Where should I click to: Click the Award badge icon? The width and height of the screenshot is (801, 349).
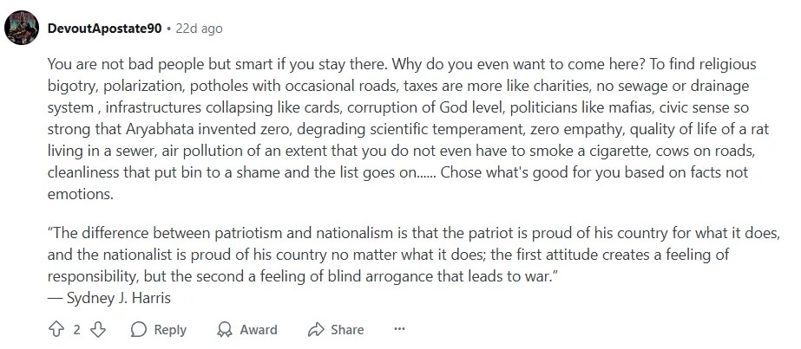(x=225, y=329)
